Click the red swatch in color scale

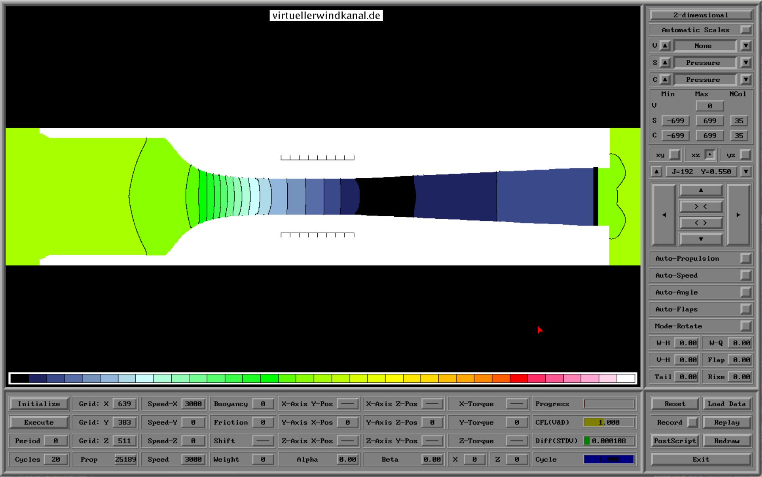519,378
